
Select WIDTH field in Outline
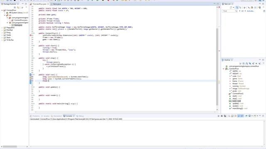coord(236,71)
